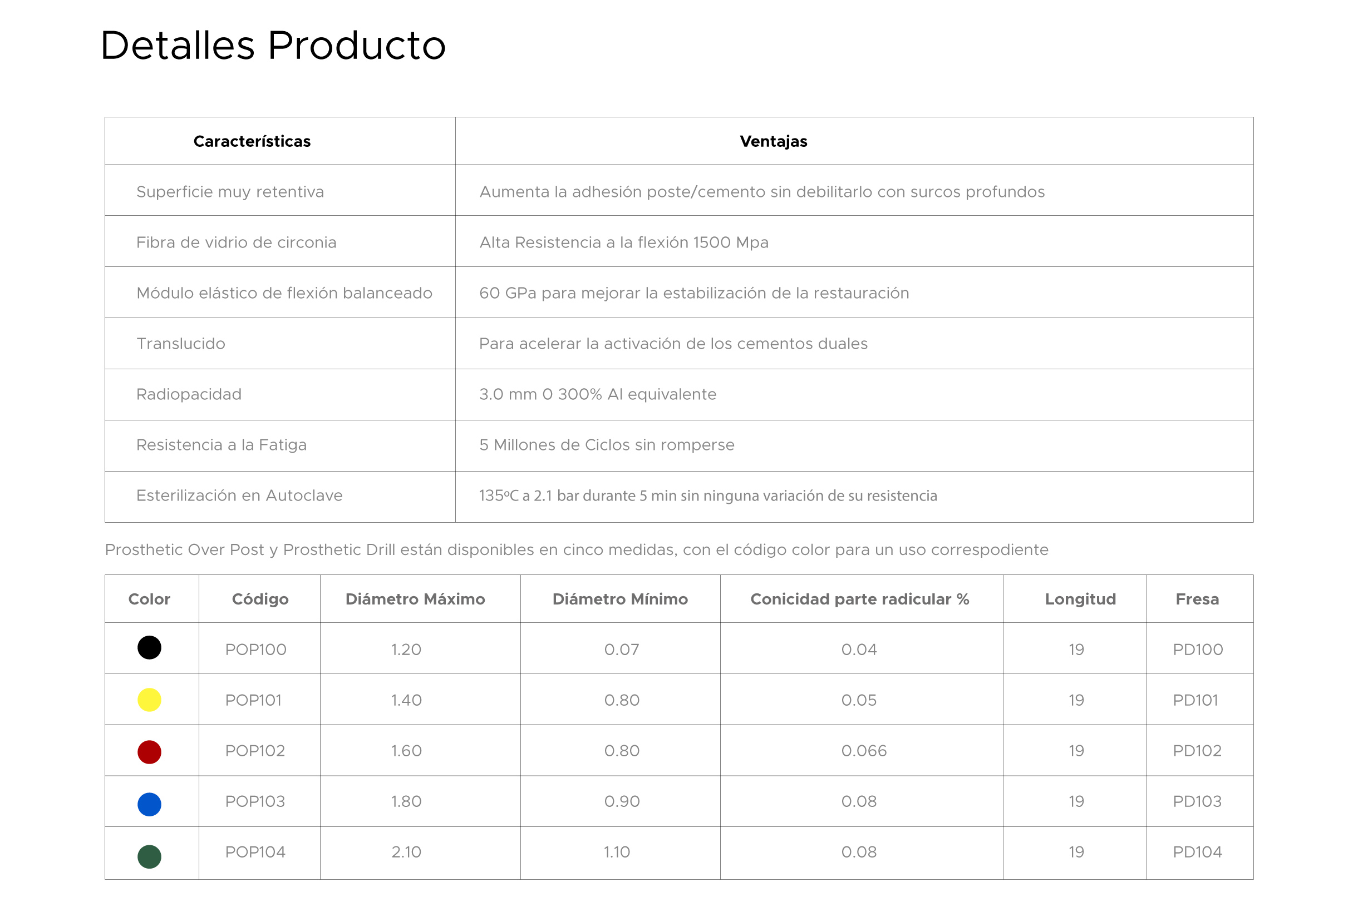Click the black color dot for POP100
The height and width of the screenshot is (902, 1358).
tap(149, 648)
